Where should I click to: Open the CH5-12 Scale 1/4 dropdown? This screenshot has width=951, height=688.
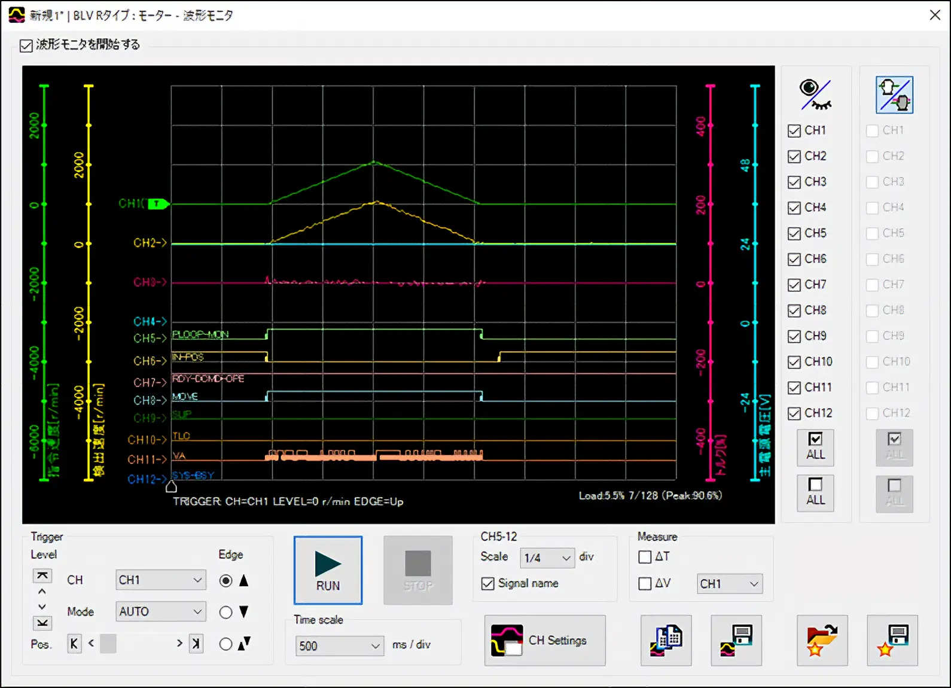point(547,558)
